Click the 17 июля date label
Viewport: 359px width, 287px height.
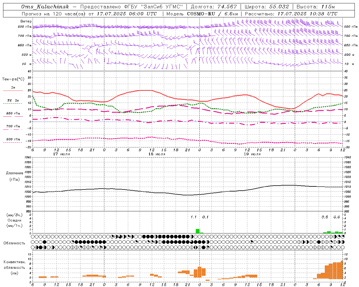coord(61,154)
